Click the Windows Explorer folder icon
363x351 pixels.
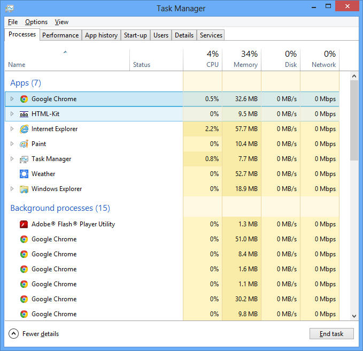(24, 189)
